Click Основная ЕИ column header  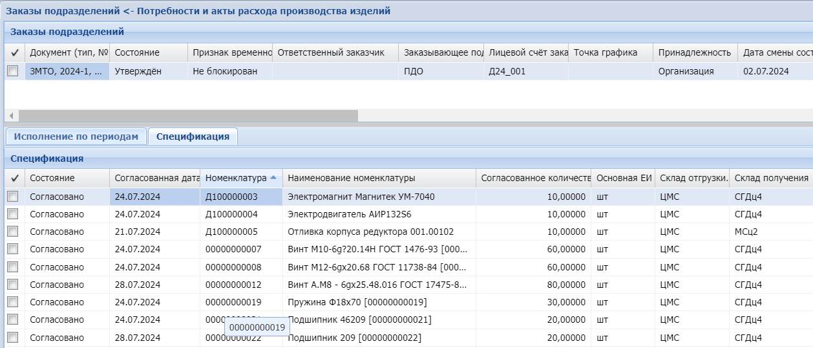[x=623, y=178]
